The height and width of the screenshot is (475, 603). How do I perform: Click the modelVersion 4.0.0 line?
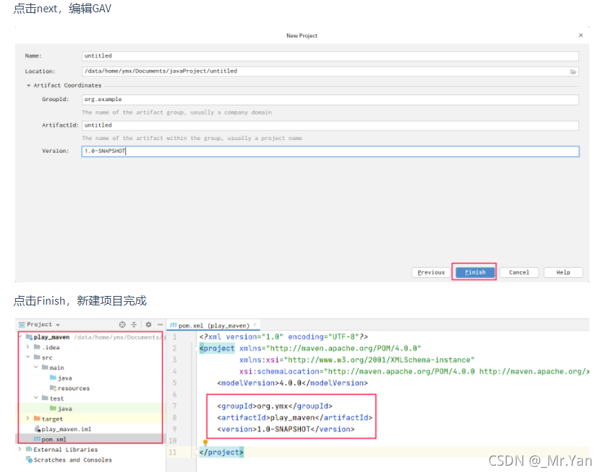click(x=292, y=383)
